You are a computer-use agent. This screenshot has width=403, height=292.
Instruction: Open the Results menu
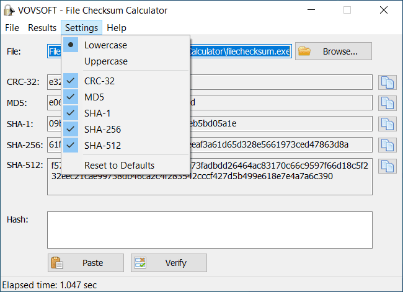tap(42, 27)
